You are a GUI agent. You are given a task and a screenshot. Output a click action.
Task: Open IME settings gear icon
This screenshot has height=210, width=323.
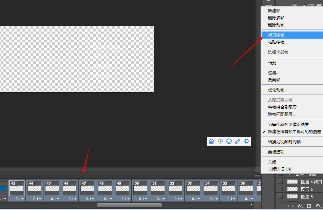(247, 141)
